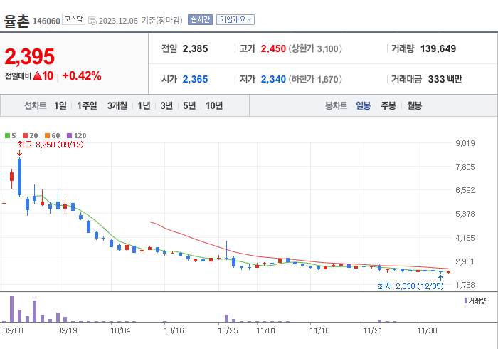Select the 1일 line chart tab
Image resolution: width=498 pixels, height=349 pixels.
tap(60, 105)
